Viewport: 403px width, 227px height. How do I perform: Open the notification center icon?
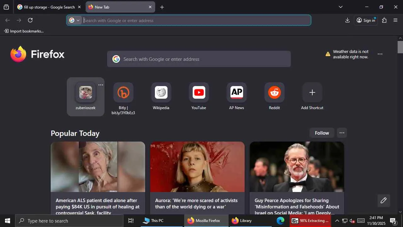(x=393, y=221)
